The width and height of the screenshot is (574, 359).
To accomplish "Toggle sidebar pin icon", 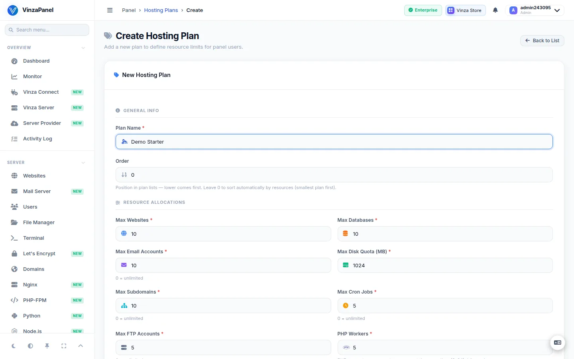I will tap(47, 346).
